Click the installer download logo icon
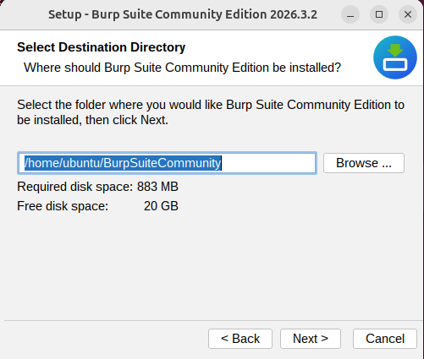Viewport: 424px width, 359px height. click(x=395, y=57)
